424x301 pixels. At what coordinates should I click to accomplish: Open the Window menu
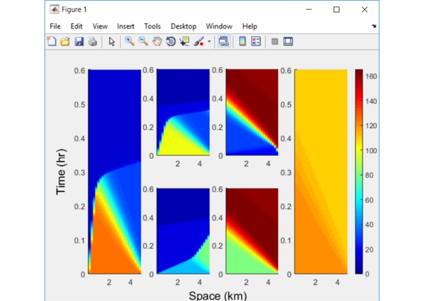pyautogui.click(x=219, y=26)
